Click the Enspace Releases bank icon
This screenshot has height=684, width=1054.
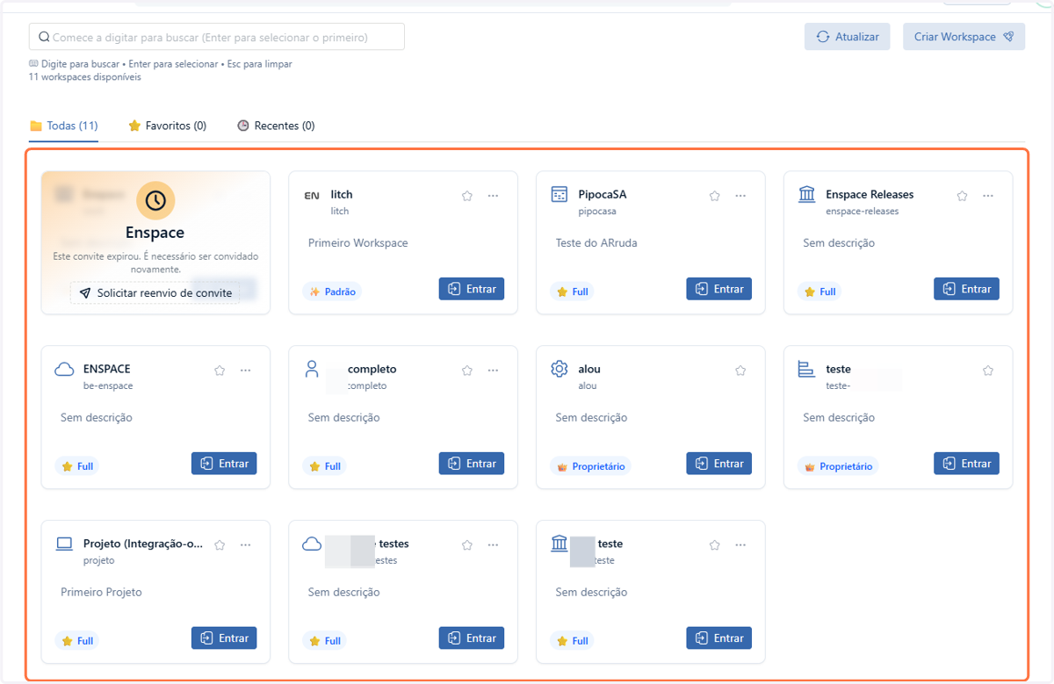pos(807,195)
